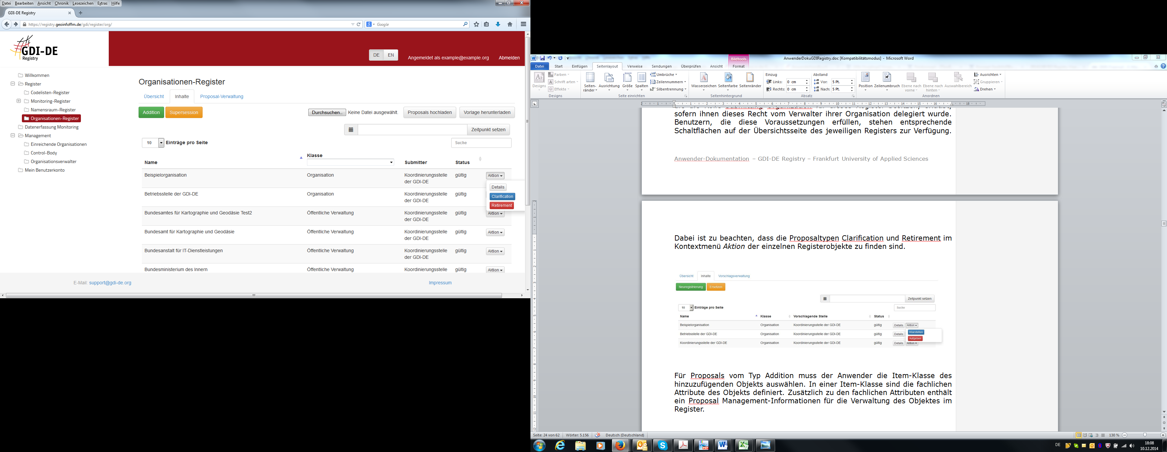Click the green Addition button
The height and width of the screenshot is (452, 1167).
click(151, 112)
